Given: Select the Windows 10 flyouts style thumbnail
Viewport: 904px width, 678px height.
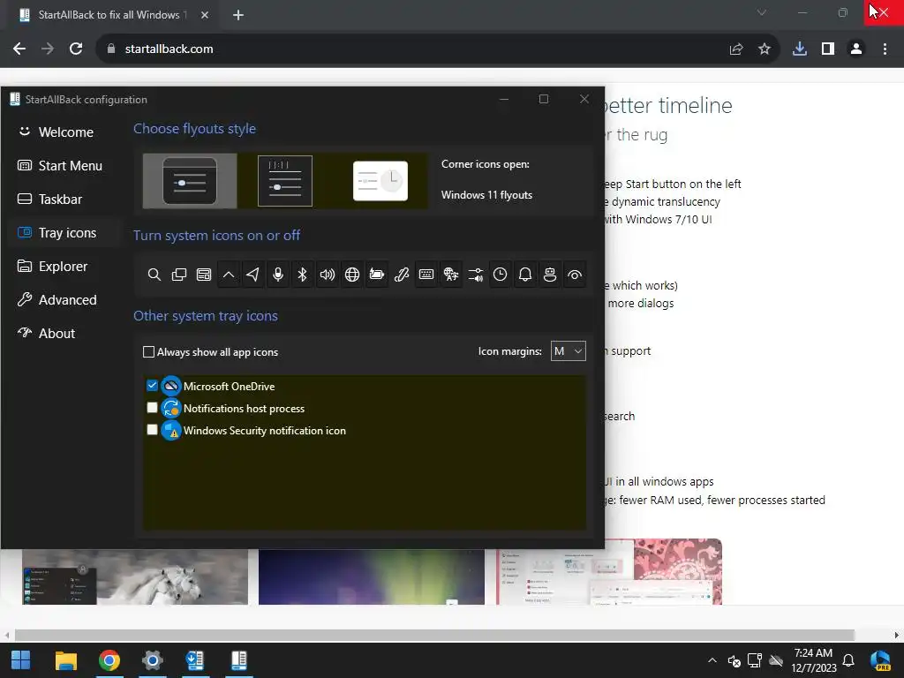Looking at the screenshot, I should [285, 181].
